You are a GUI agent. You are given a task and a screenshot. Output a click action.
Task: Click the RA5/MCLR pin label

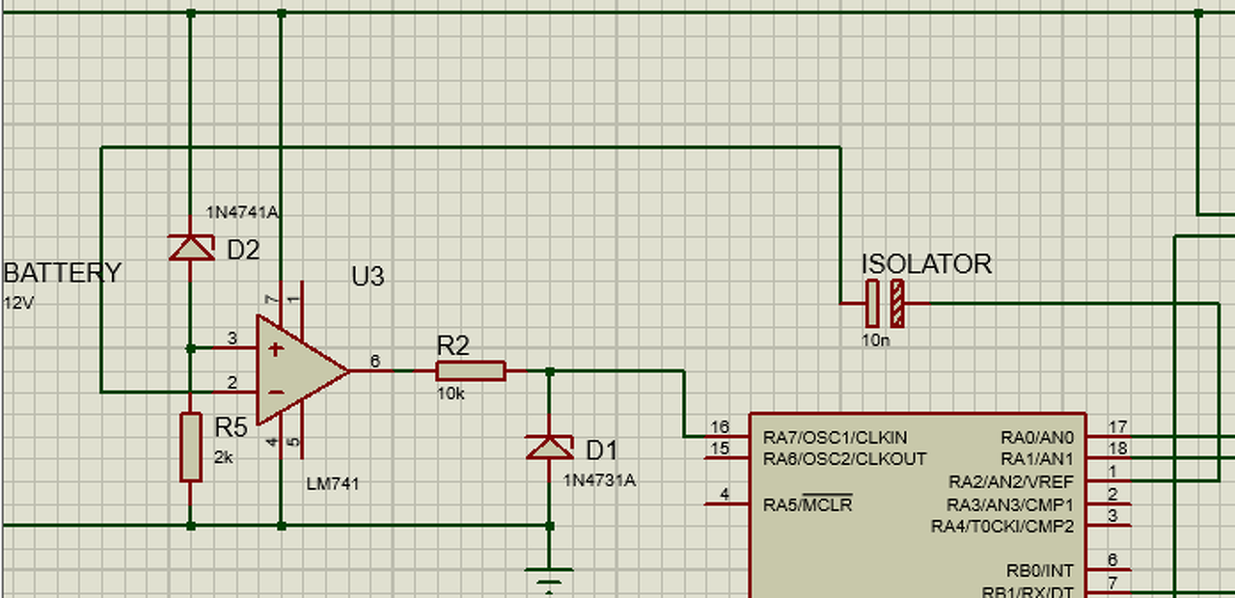tap(808, 504)
